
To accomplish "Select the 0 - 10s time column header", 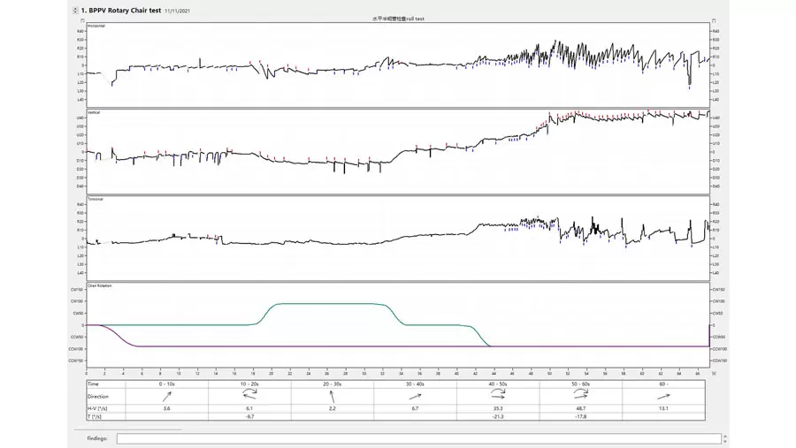I will pyautogui.click(x=167, y=384).
